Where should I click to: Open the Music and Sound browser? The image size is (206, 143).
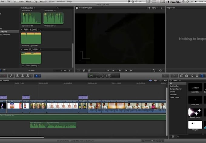point(192,76)
